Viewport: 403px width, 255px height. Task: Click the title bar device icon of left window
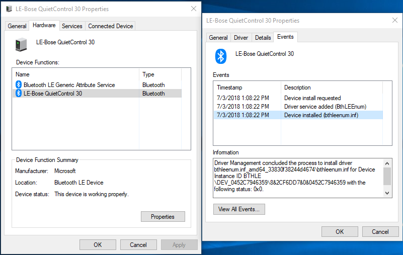(9, 9)
